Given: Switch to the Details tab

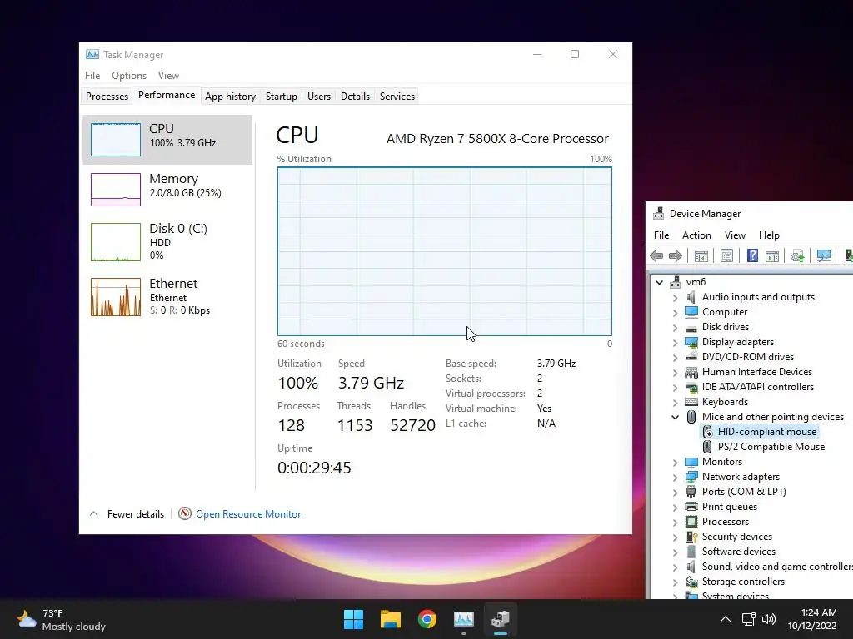Looking at the screenshot, I should 355,97.
